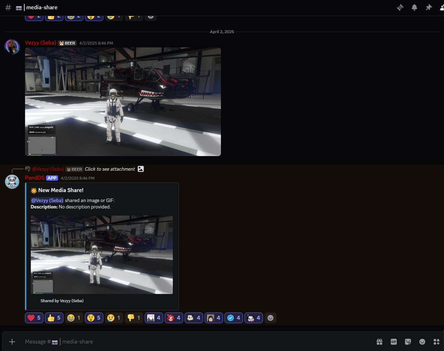This screenshot has width=444, height=351.
Task: Toggle the heart reaction with count 5
Action: click(x=34, y=318)
